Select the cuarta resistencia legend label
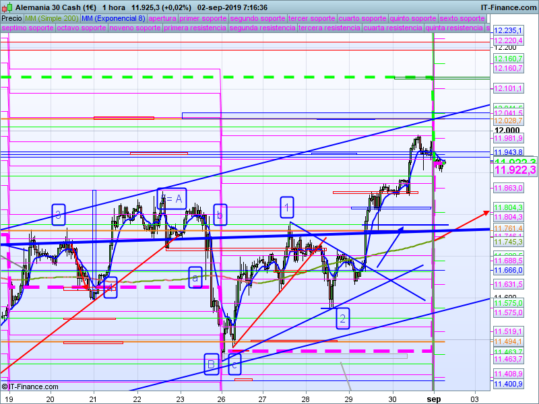This screenshot has width=539, height=404. click(x=393, y=28)
